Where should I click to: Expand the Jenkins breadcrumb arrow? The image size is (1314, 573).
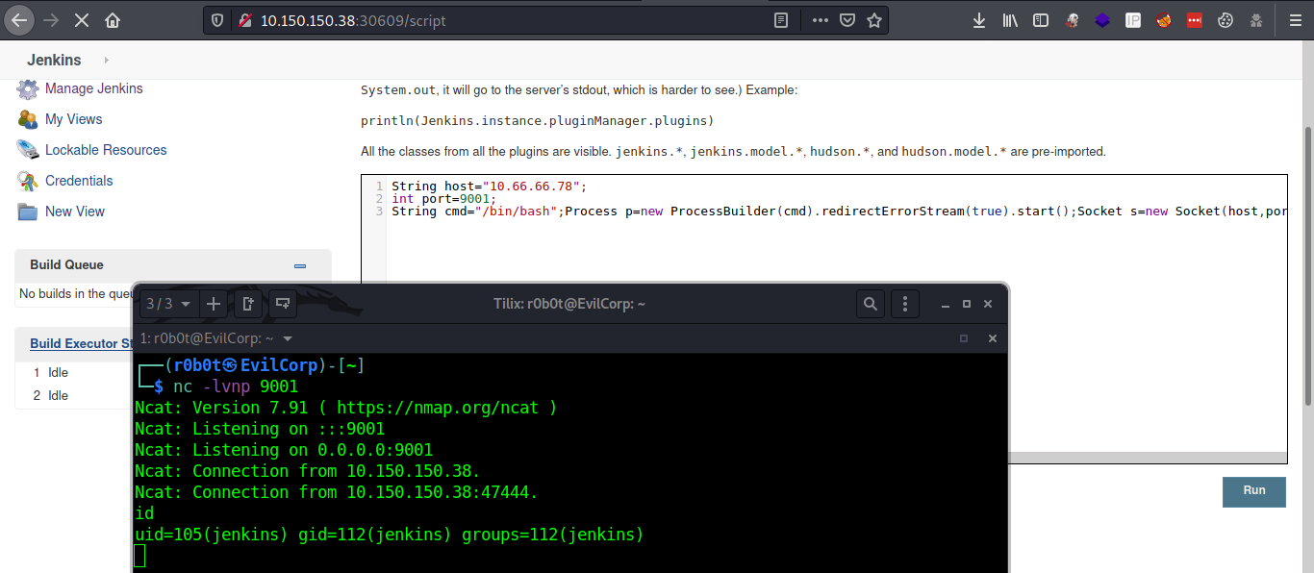point(106,60)
